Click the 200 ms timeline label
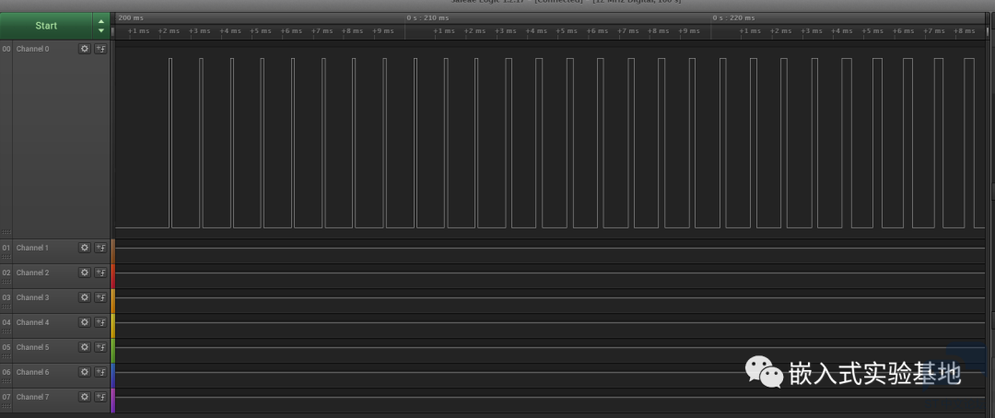This screenshot has width=995, height=418. [x=131, y=17]
